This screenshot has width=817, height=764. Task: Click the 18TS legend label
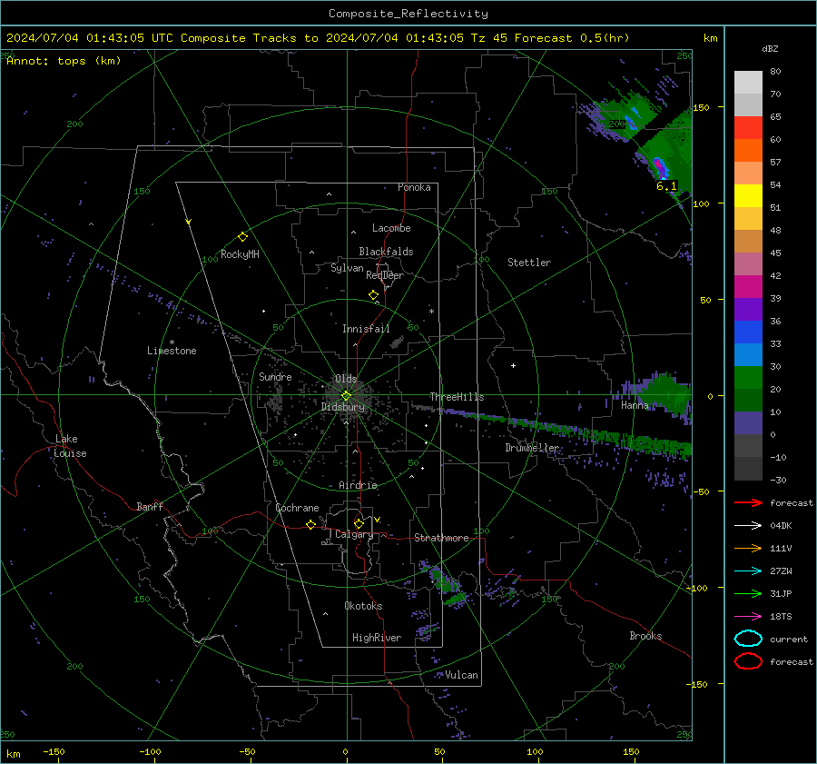pos(781,617)
